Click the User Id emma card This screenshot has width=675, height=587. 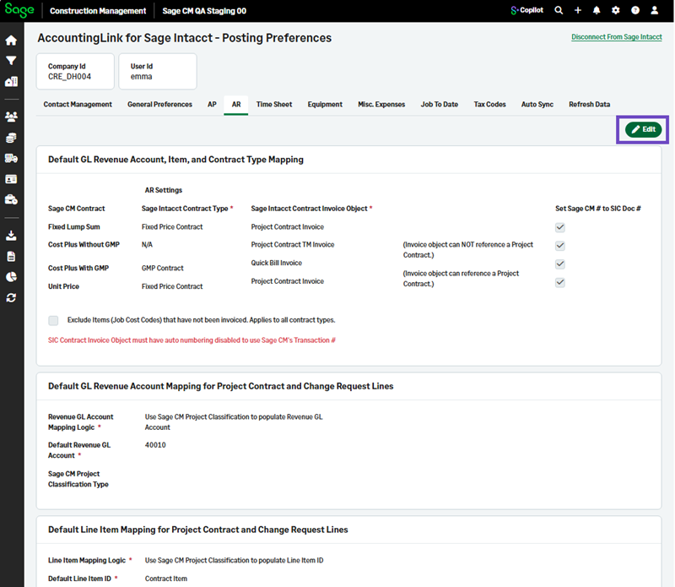(158, 72)
